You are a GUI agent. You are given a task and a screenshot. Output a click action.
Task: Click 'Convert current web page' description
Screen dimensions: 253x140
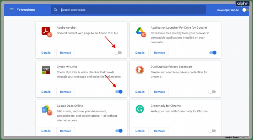(87, 33)
